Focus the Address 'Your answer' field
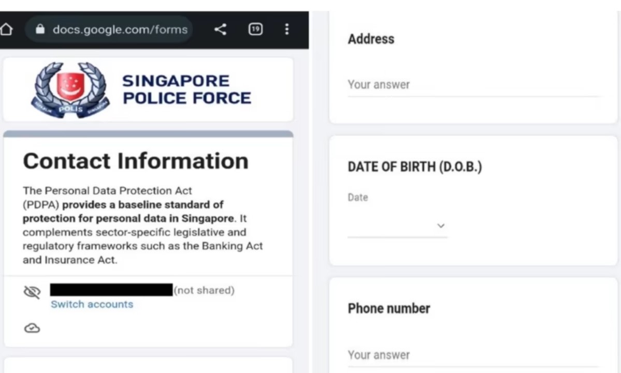Viewport: 621px width, 373px height. 474,85
